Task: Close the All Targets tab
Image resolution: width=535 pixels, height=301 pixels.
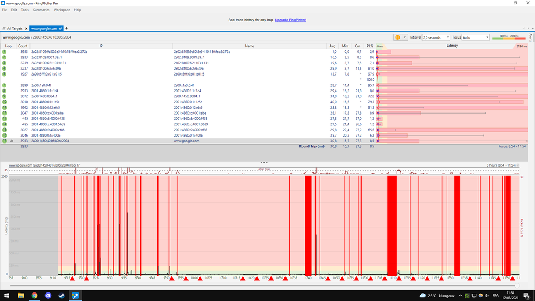Action: click(x=26, y=29)
